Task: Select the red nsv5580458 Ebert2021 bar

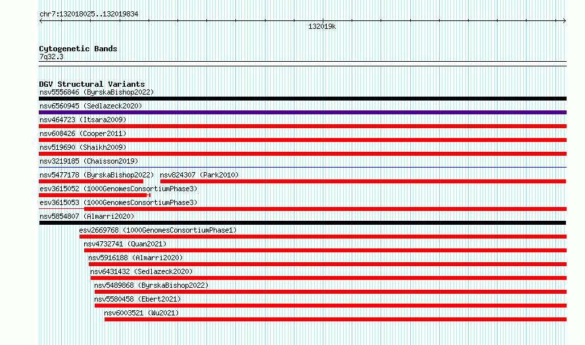Action: [x=331, y=306]
